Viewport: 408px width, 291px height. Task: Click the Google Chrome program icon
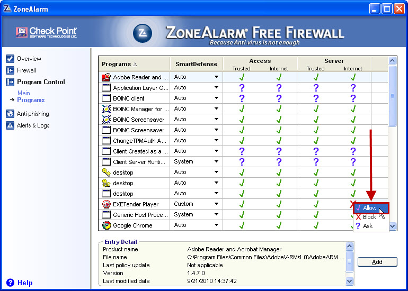pos(107,225)
